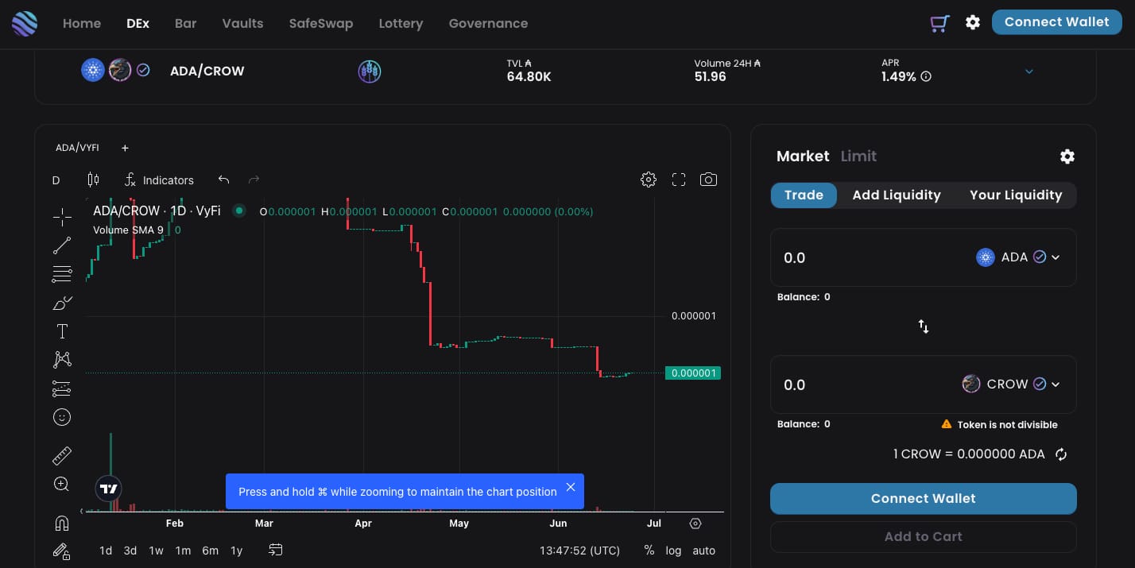Select the forecasting and measurement tool
Viewport: 1135px width, 568px height.
click(x=62, y=388)
